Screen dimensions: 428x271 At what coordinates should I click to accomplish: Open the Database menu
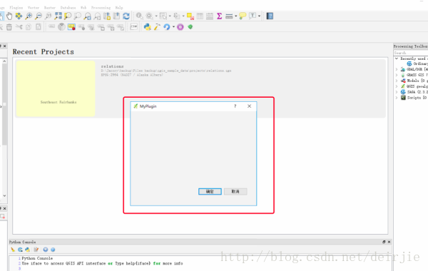[x=68, y=8]
